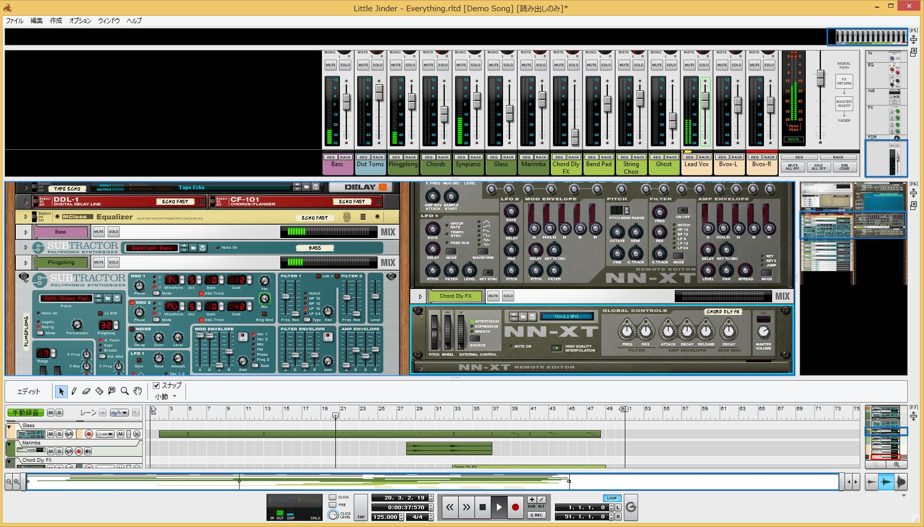Click the stop transport button
This screenshot has height=527, width=924.
483,507
